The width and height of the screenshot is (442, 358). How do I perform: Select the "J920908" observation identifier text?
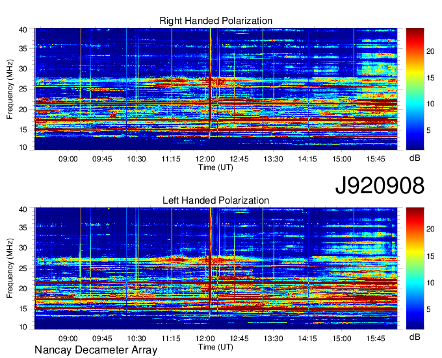[x=380, y=185]
